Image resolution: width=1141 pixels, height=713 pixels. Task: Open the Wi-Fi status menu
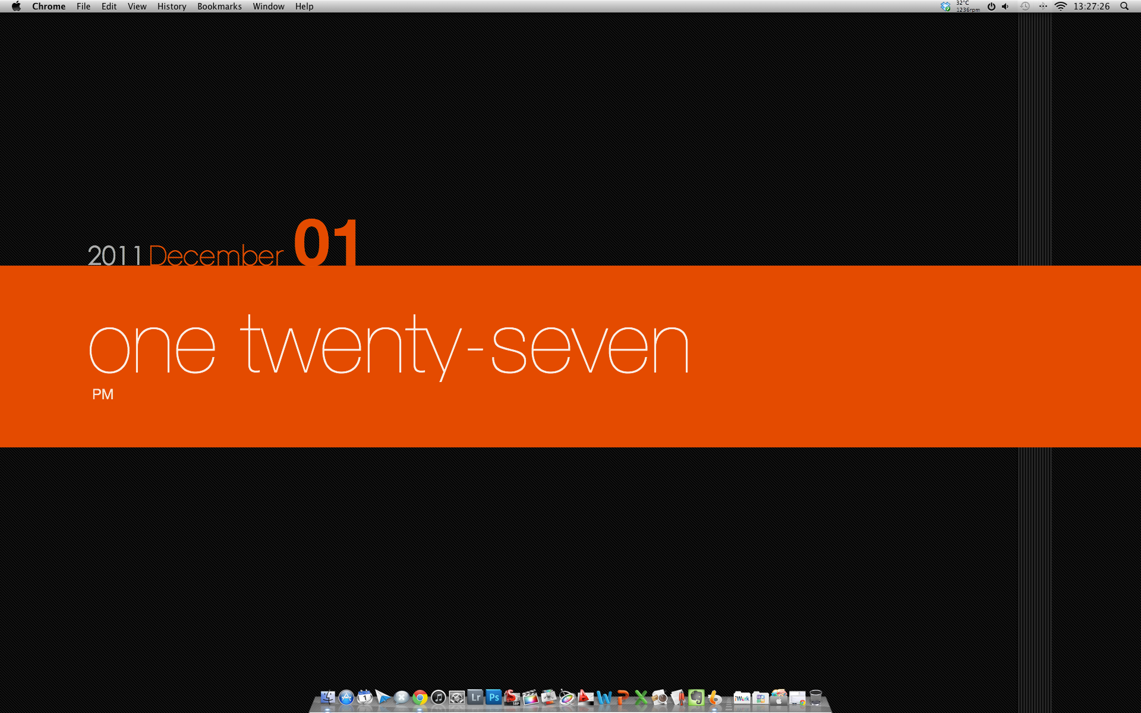click(x=1061, y=7)
